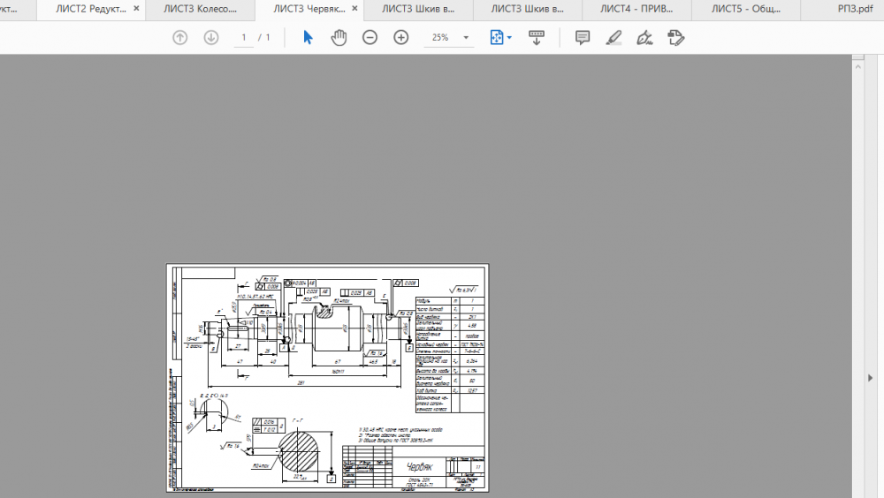This screenshot has width=884, height=498.
Task: Click the stamp edit tool icon
Action: [677, 38]
